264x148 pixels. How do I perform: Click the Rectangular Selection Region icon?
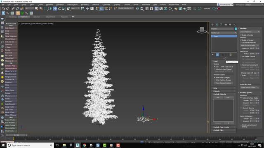45,9
